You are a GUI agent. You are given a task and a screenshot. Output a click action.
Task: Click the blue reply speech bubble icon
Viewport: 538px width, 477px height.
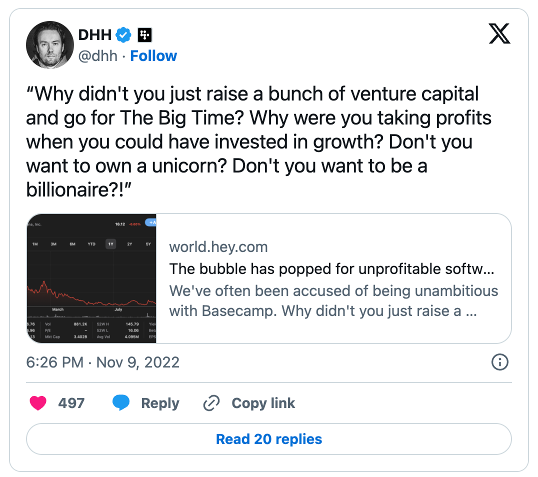[121, 403]
